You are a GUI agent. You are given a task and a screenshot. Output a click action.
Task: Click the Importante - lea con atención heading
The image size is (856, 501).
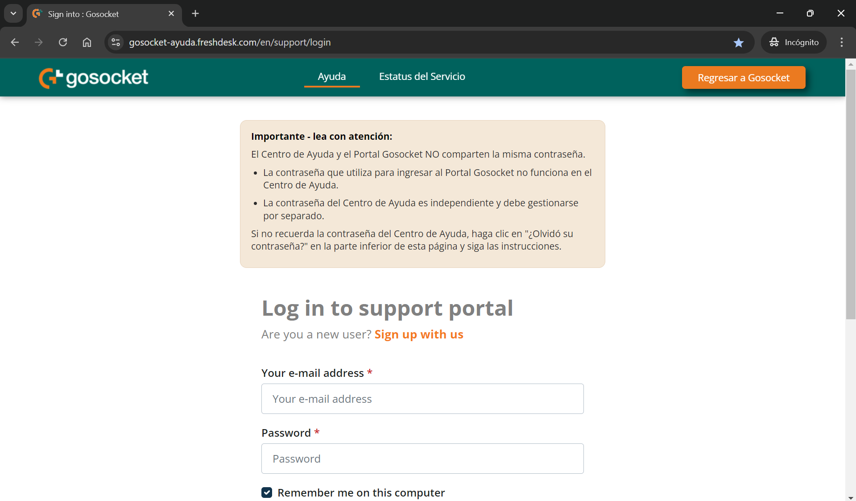point(322,136)
